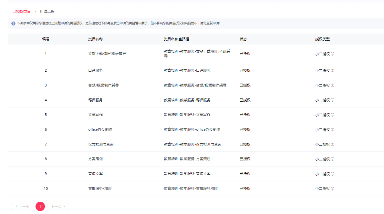This screenshot has height=214, width=384.
Task: Open the 申请流程 tab
Action: point(47,11)
